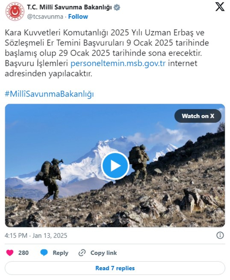Play the embedded video
This screenshot has width=230, height=280.
[115, 166]
